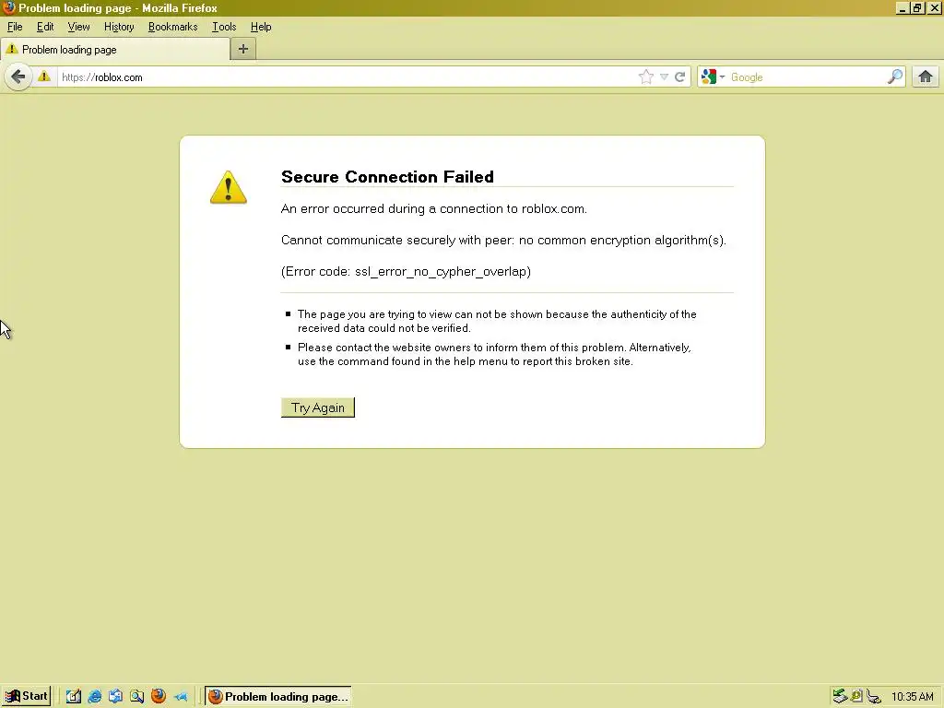Click the 10:35 AM system clock

coord(913,697)
